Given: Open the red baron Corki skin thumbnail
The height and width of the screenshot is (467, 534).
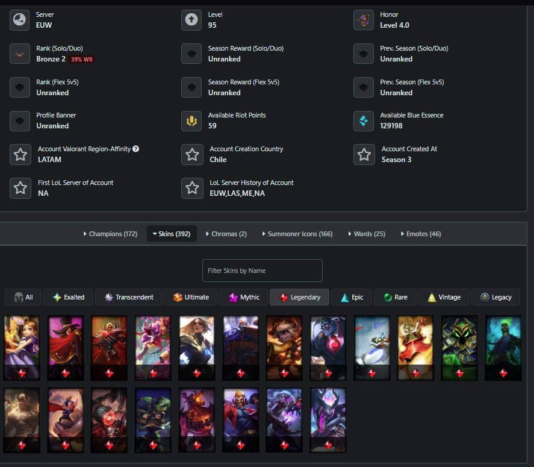Looking at the screenshot, I should 415,348.
